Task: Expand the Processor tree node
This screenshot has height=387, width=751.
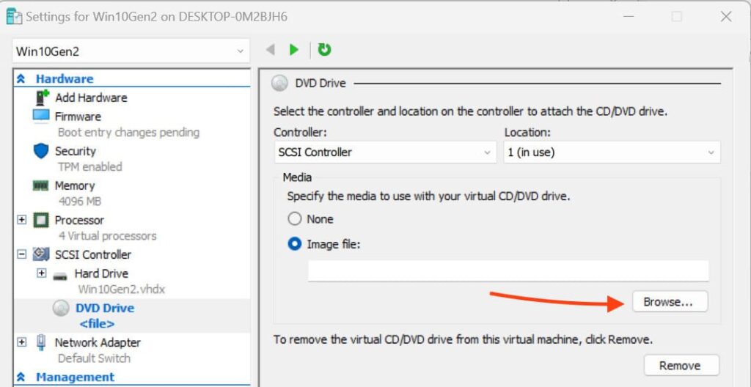Action: point(21,220)
